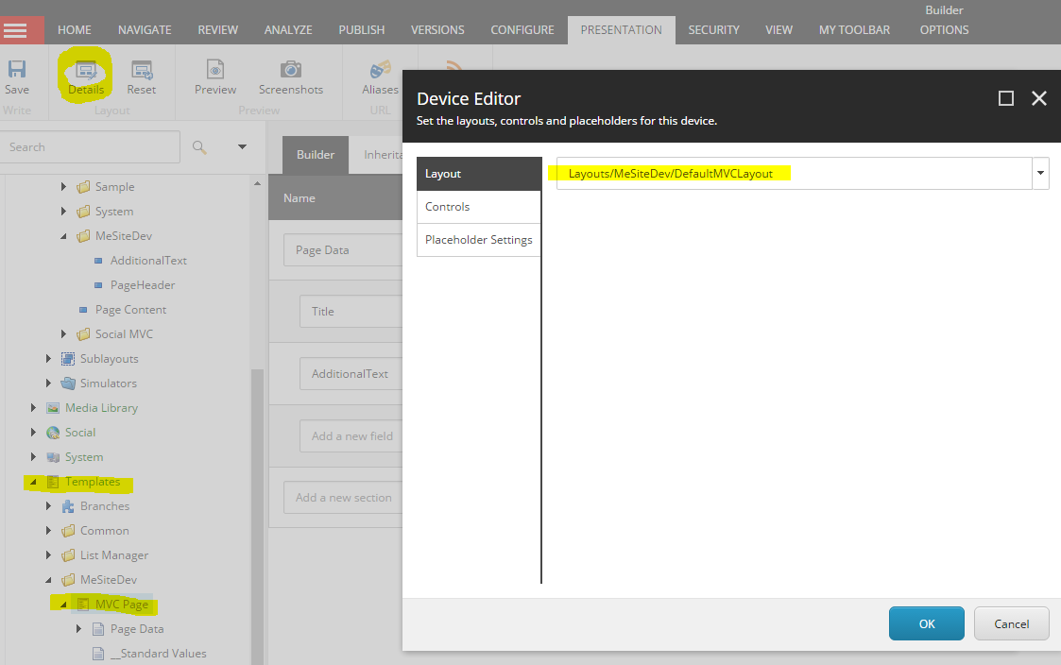
Task: Click the content tree scrollbar
Action: 257,517
